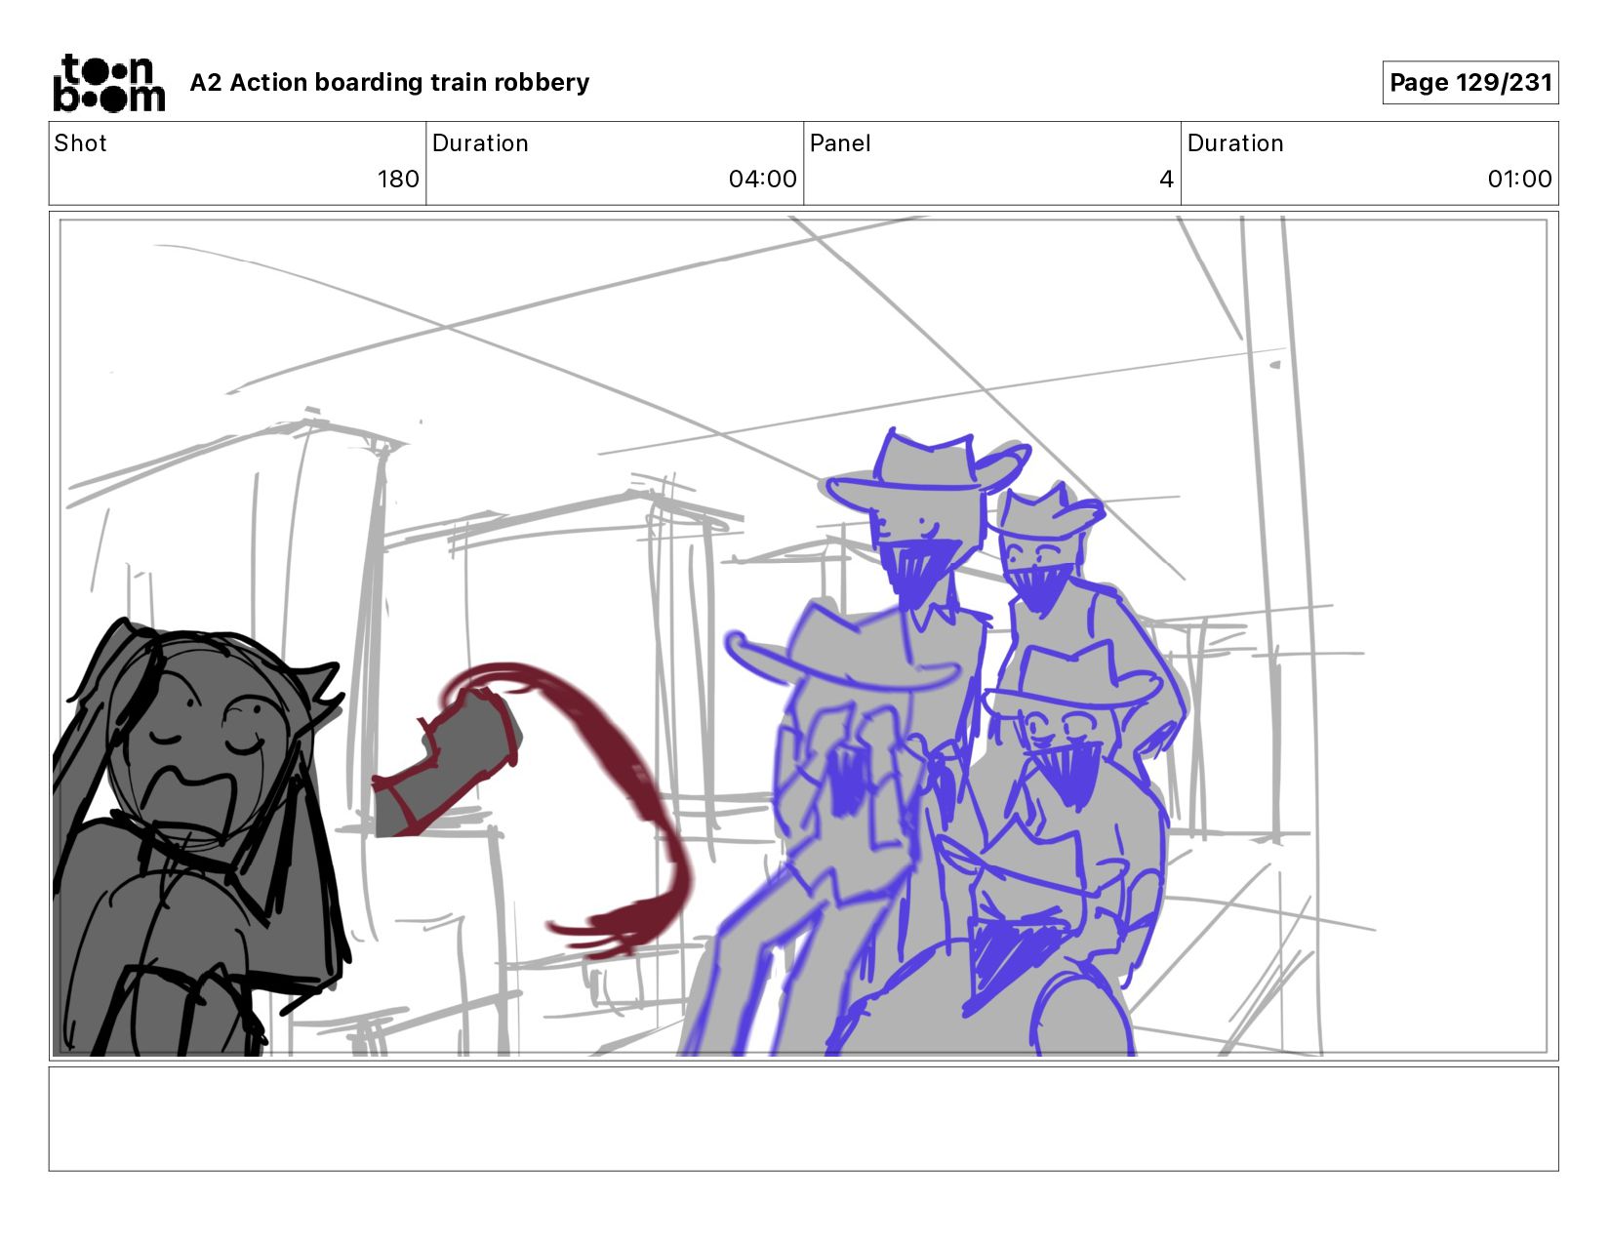Screen dimensions: 1610x1244
Task: Select the title 'A2 Action boarding train robbery'
Action: (x=389, y=83)
